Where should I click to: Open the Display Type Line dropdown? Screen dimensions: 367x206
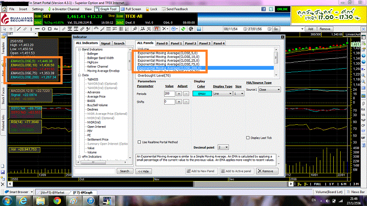coord(222,94)
